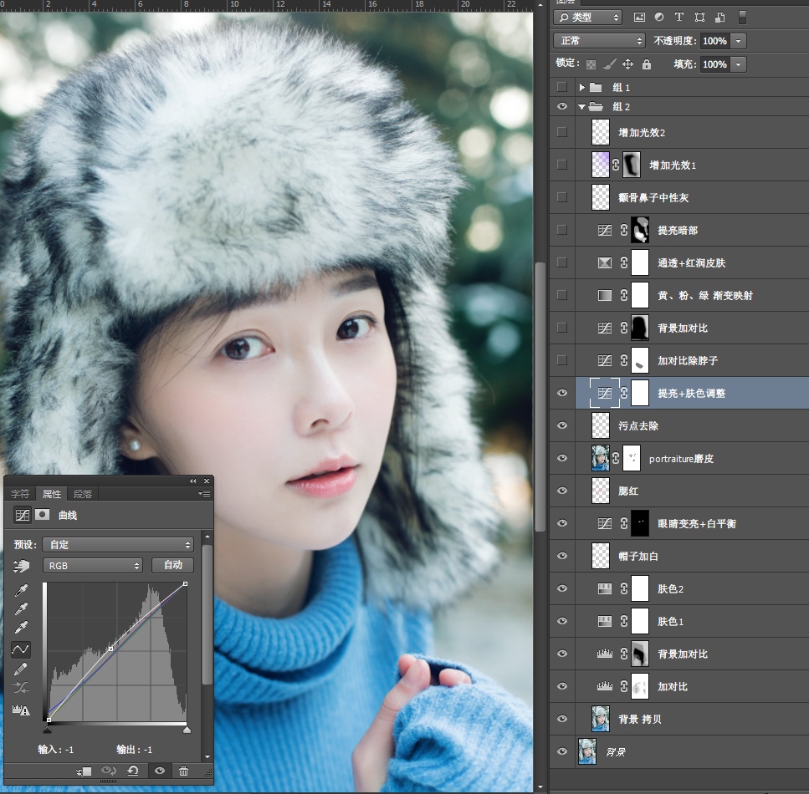
Task: Click the white point input slider triangle
Action: point(187,730)
